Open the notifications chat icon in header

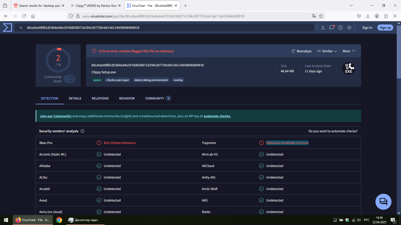click(x=332, y=27)
